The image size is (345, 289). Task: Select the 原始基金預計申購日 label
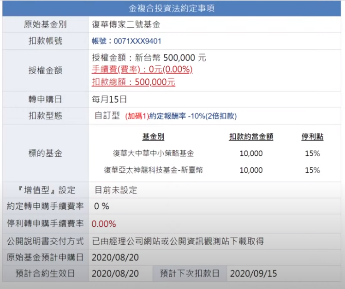click(x=45, y=257)
